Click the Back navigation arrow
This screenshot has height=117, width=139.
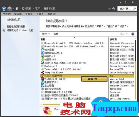click(x=4, y=9)
